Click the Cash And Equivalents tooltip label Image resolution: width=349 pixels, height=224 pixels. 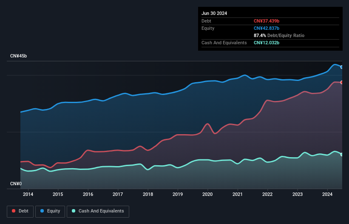coord(224,43)
